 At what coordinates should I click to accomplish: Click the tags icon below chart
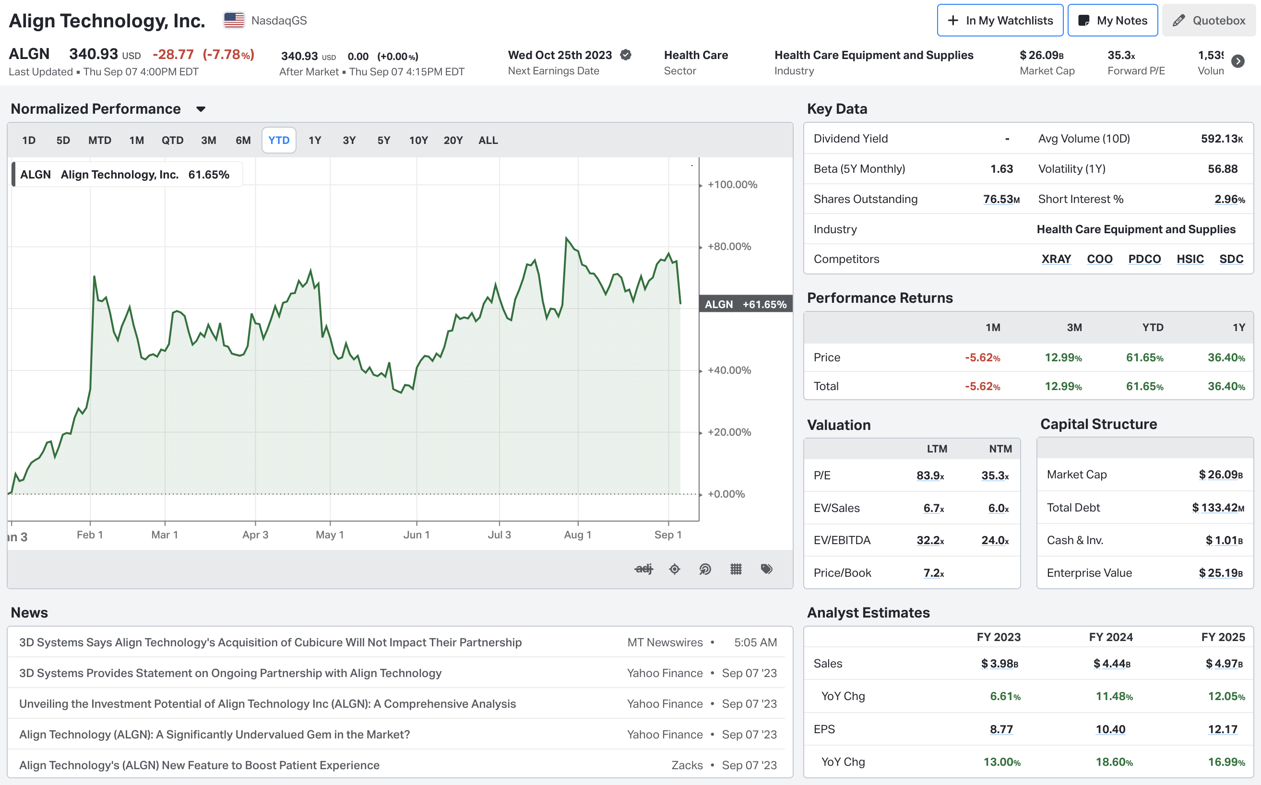(767, 569)
